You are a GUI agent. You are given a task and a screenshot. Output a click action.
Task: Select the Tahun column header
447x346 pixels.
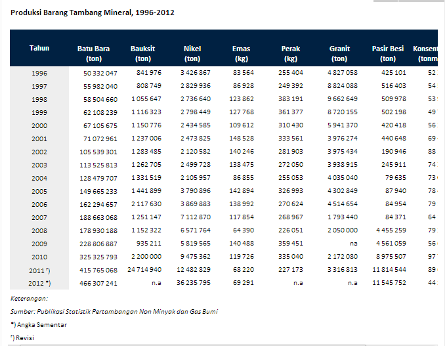39,49
